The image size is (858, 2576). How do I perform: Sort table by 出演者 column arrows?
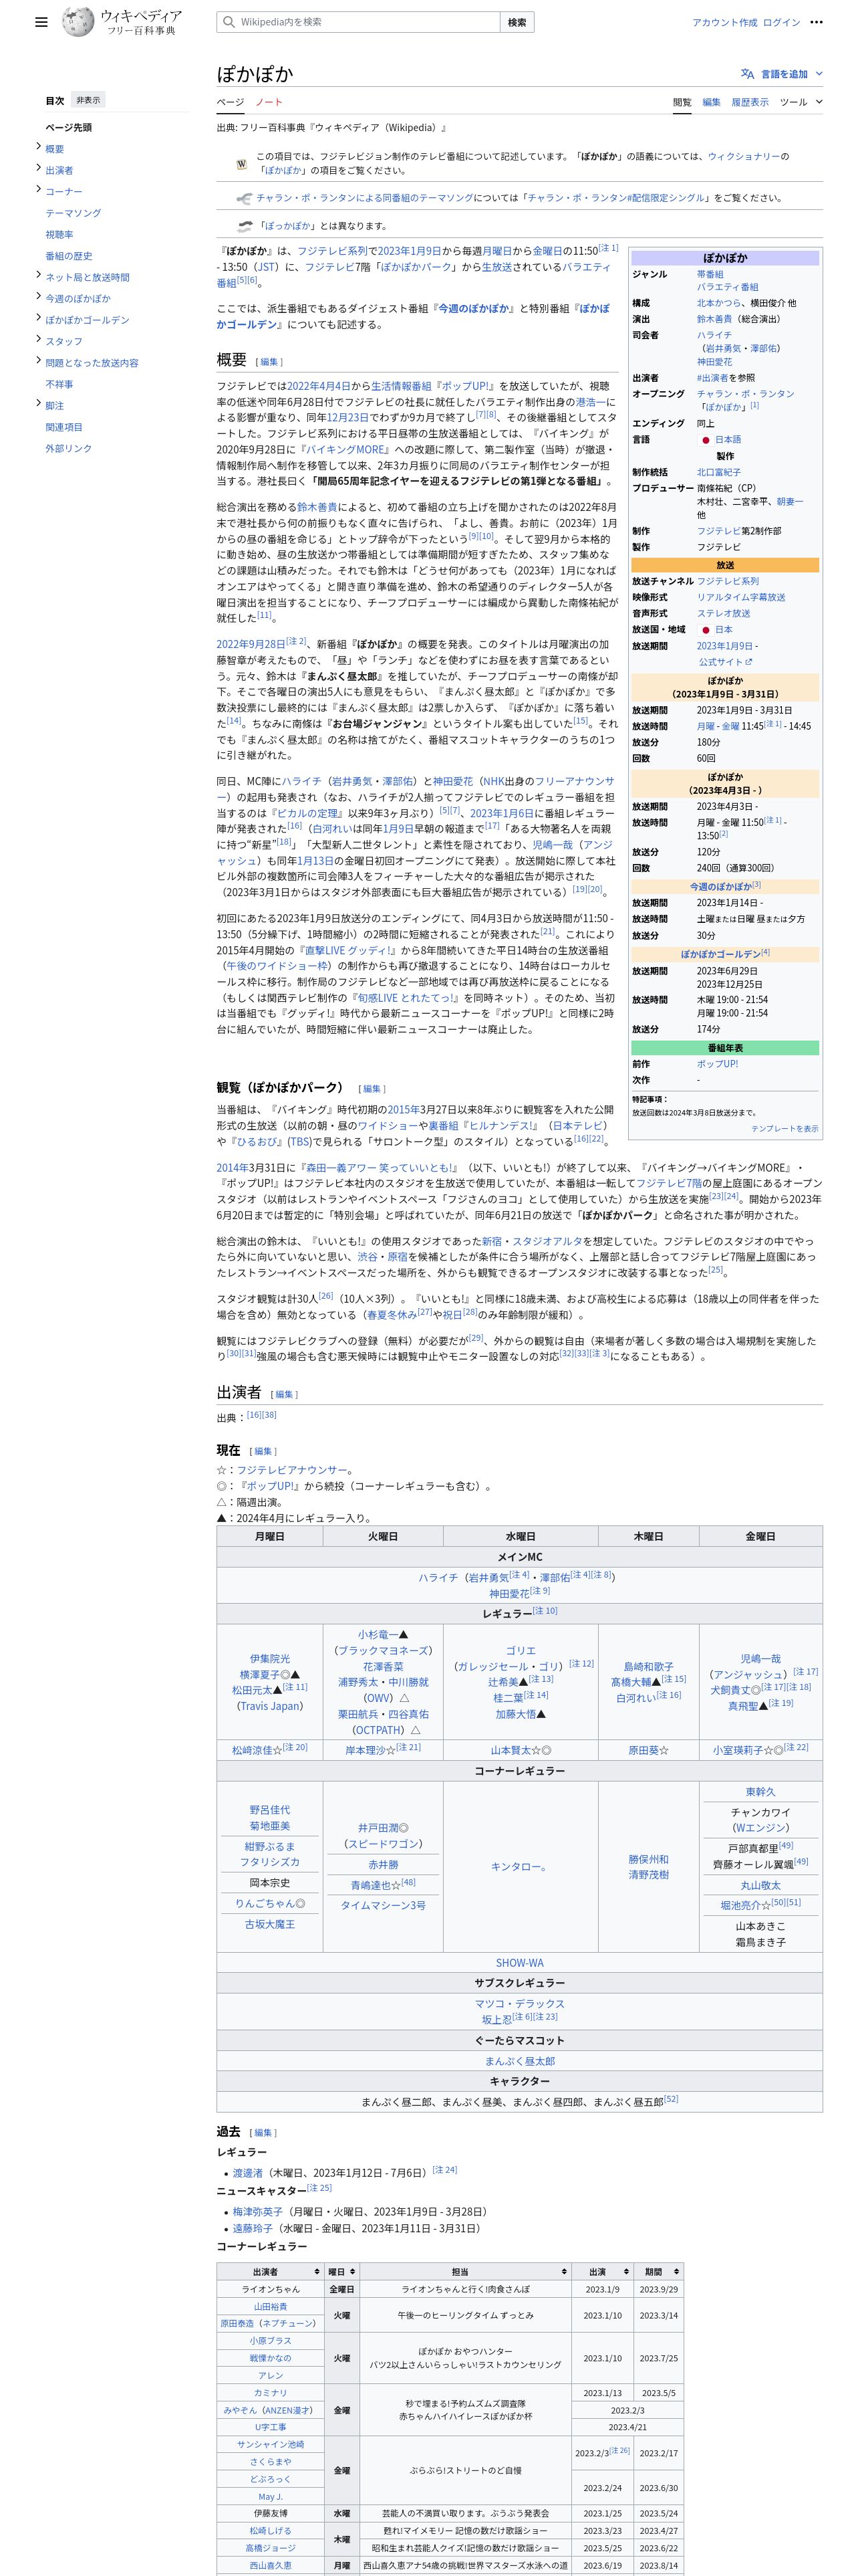317,2271
